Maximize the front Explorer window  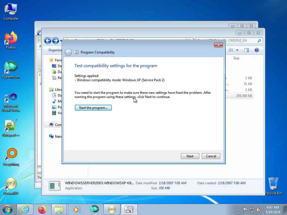pyautogui.click(x=249, y=33)
